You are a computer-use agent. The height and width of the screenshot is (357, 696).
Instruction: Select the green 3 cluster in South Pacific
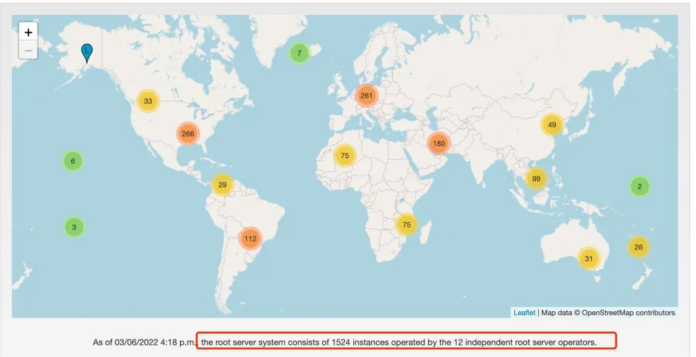74,227
